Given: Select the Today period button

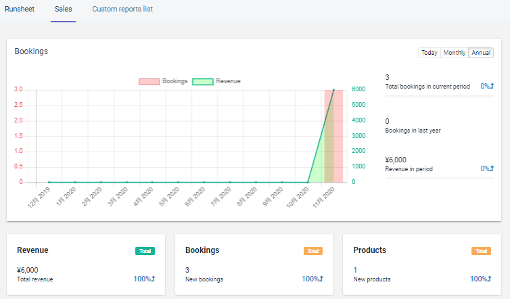Looking at the screenshot, I should click(429, 53).
